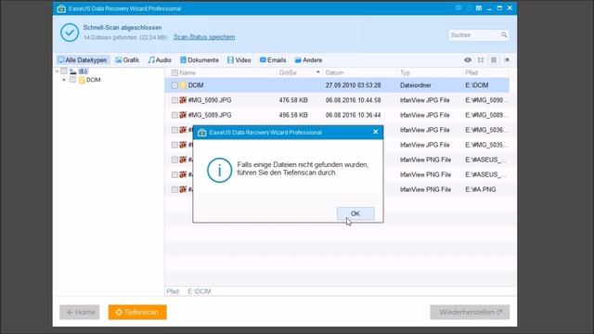
Task: Start the Tiefenscan deep scan
Action: (x=137, y=312)
